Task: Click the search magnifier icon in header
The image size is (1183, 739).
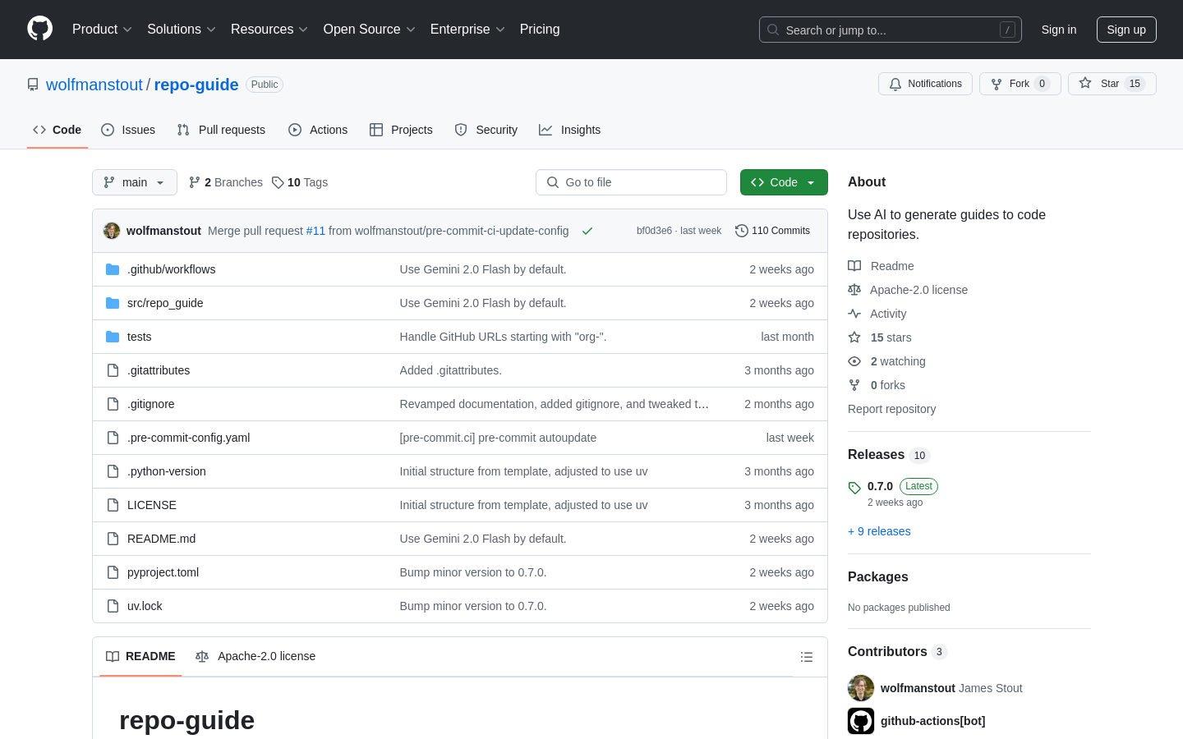Action: (x=773, y=30)
